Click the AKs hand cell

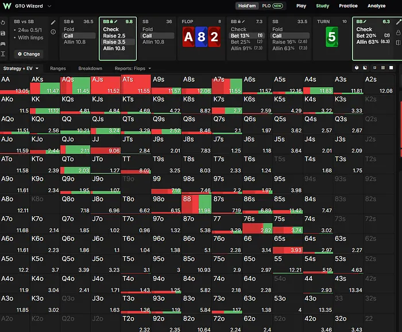[45, 84]
